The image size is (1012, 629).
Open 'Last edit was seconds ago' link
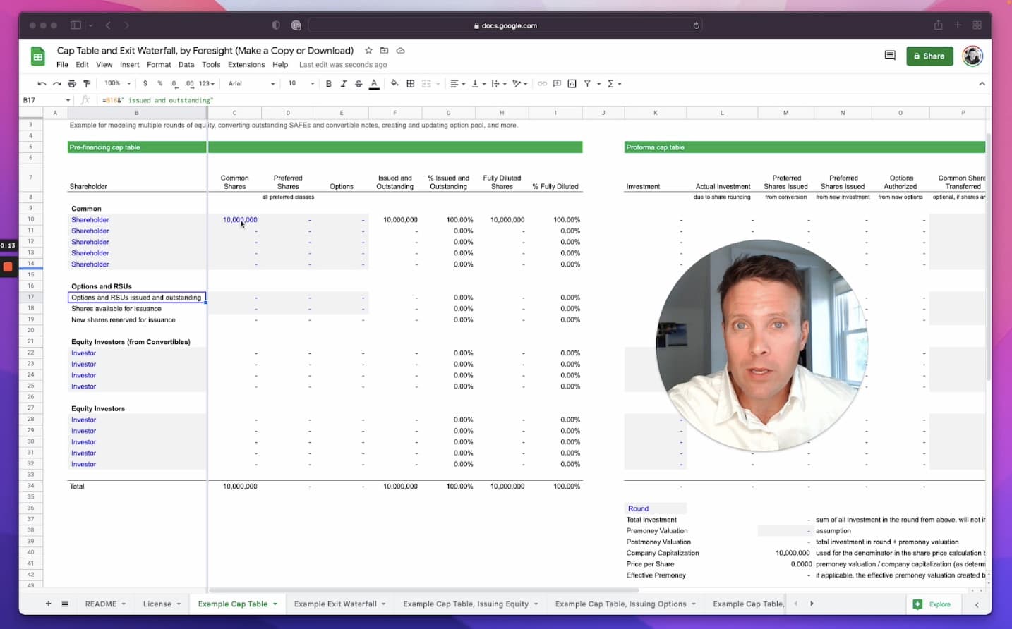point(343,65)
